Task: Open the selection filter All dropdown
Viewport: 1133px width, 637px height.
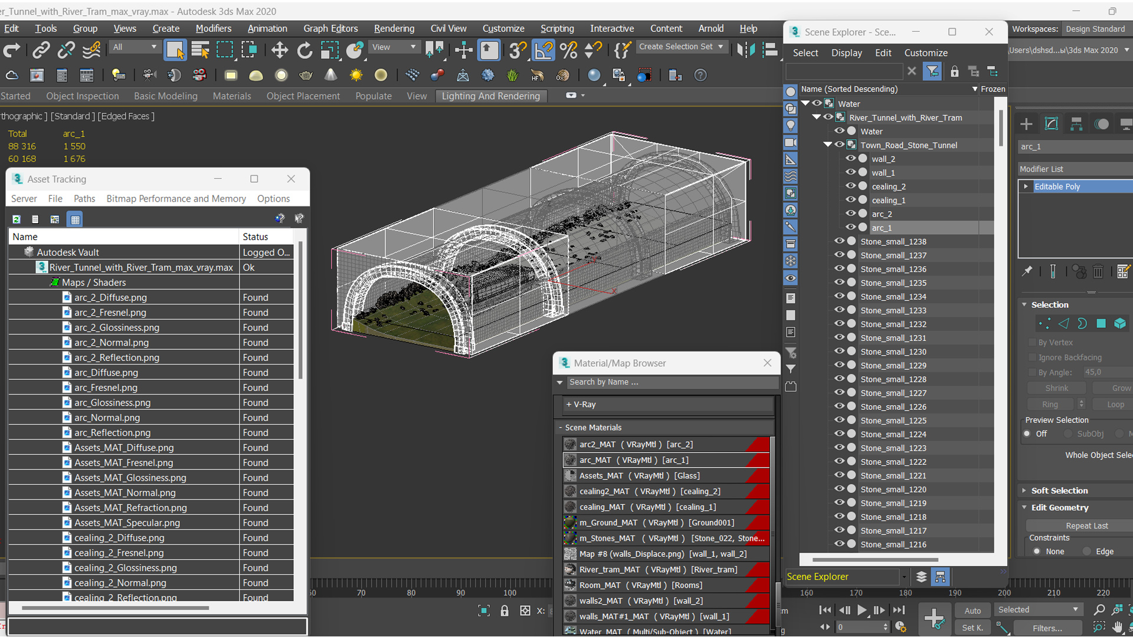Action: [x=135, y=47]
